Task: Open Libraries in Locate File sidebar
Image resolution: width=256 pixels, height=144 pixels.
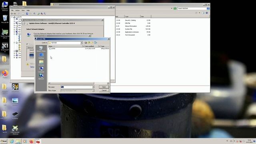Action: coord(41,63)
